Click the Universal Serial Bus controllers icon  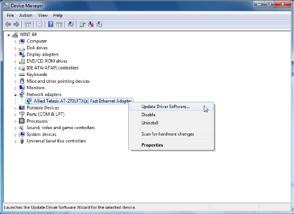coord(22,141)
